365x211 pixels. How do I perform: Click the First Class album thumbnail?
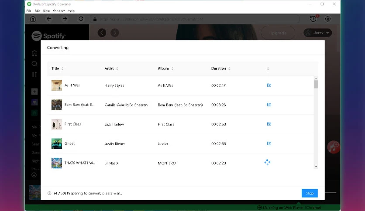pos(57,124)
